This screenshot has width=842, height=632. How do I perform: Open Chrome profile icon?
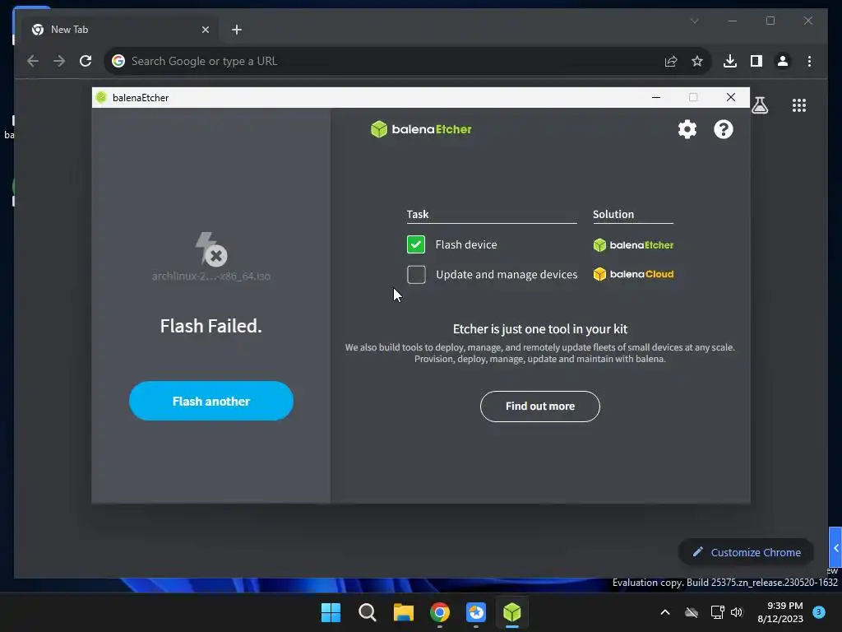tap(783, 61)
